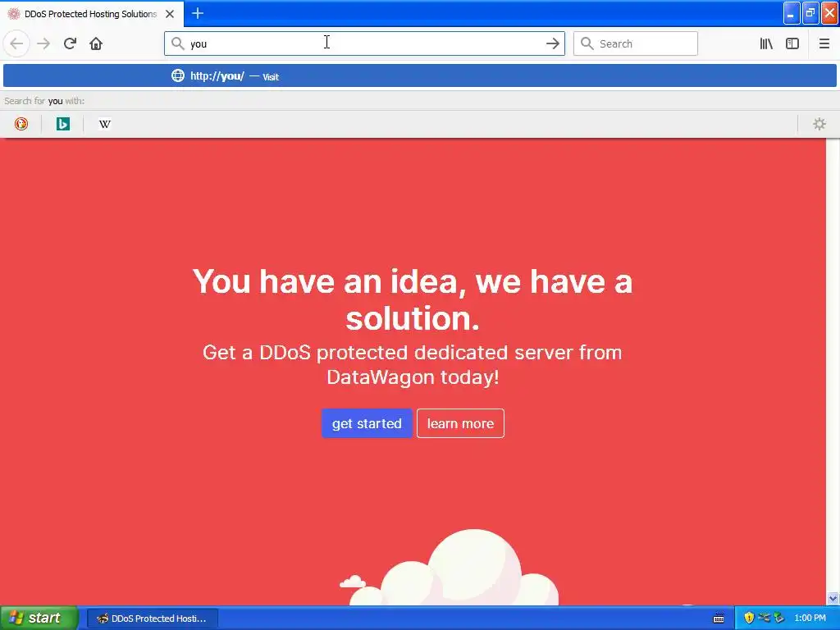840x630 pixels.
Task: Choose the http://you/ Visit suggestion
Action: [x=420, y=76]
